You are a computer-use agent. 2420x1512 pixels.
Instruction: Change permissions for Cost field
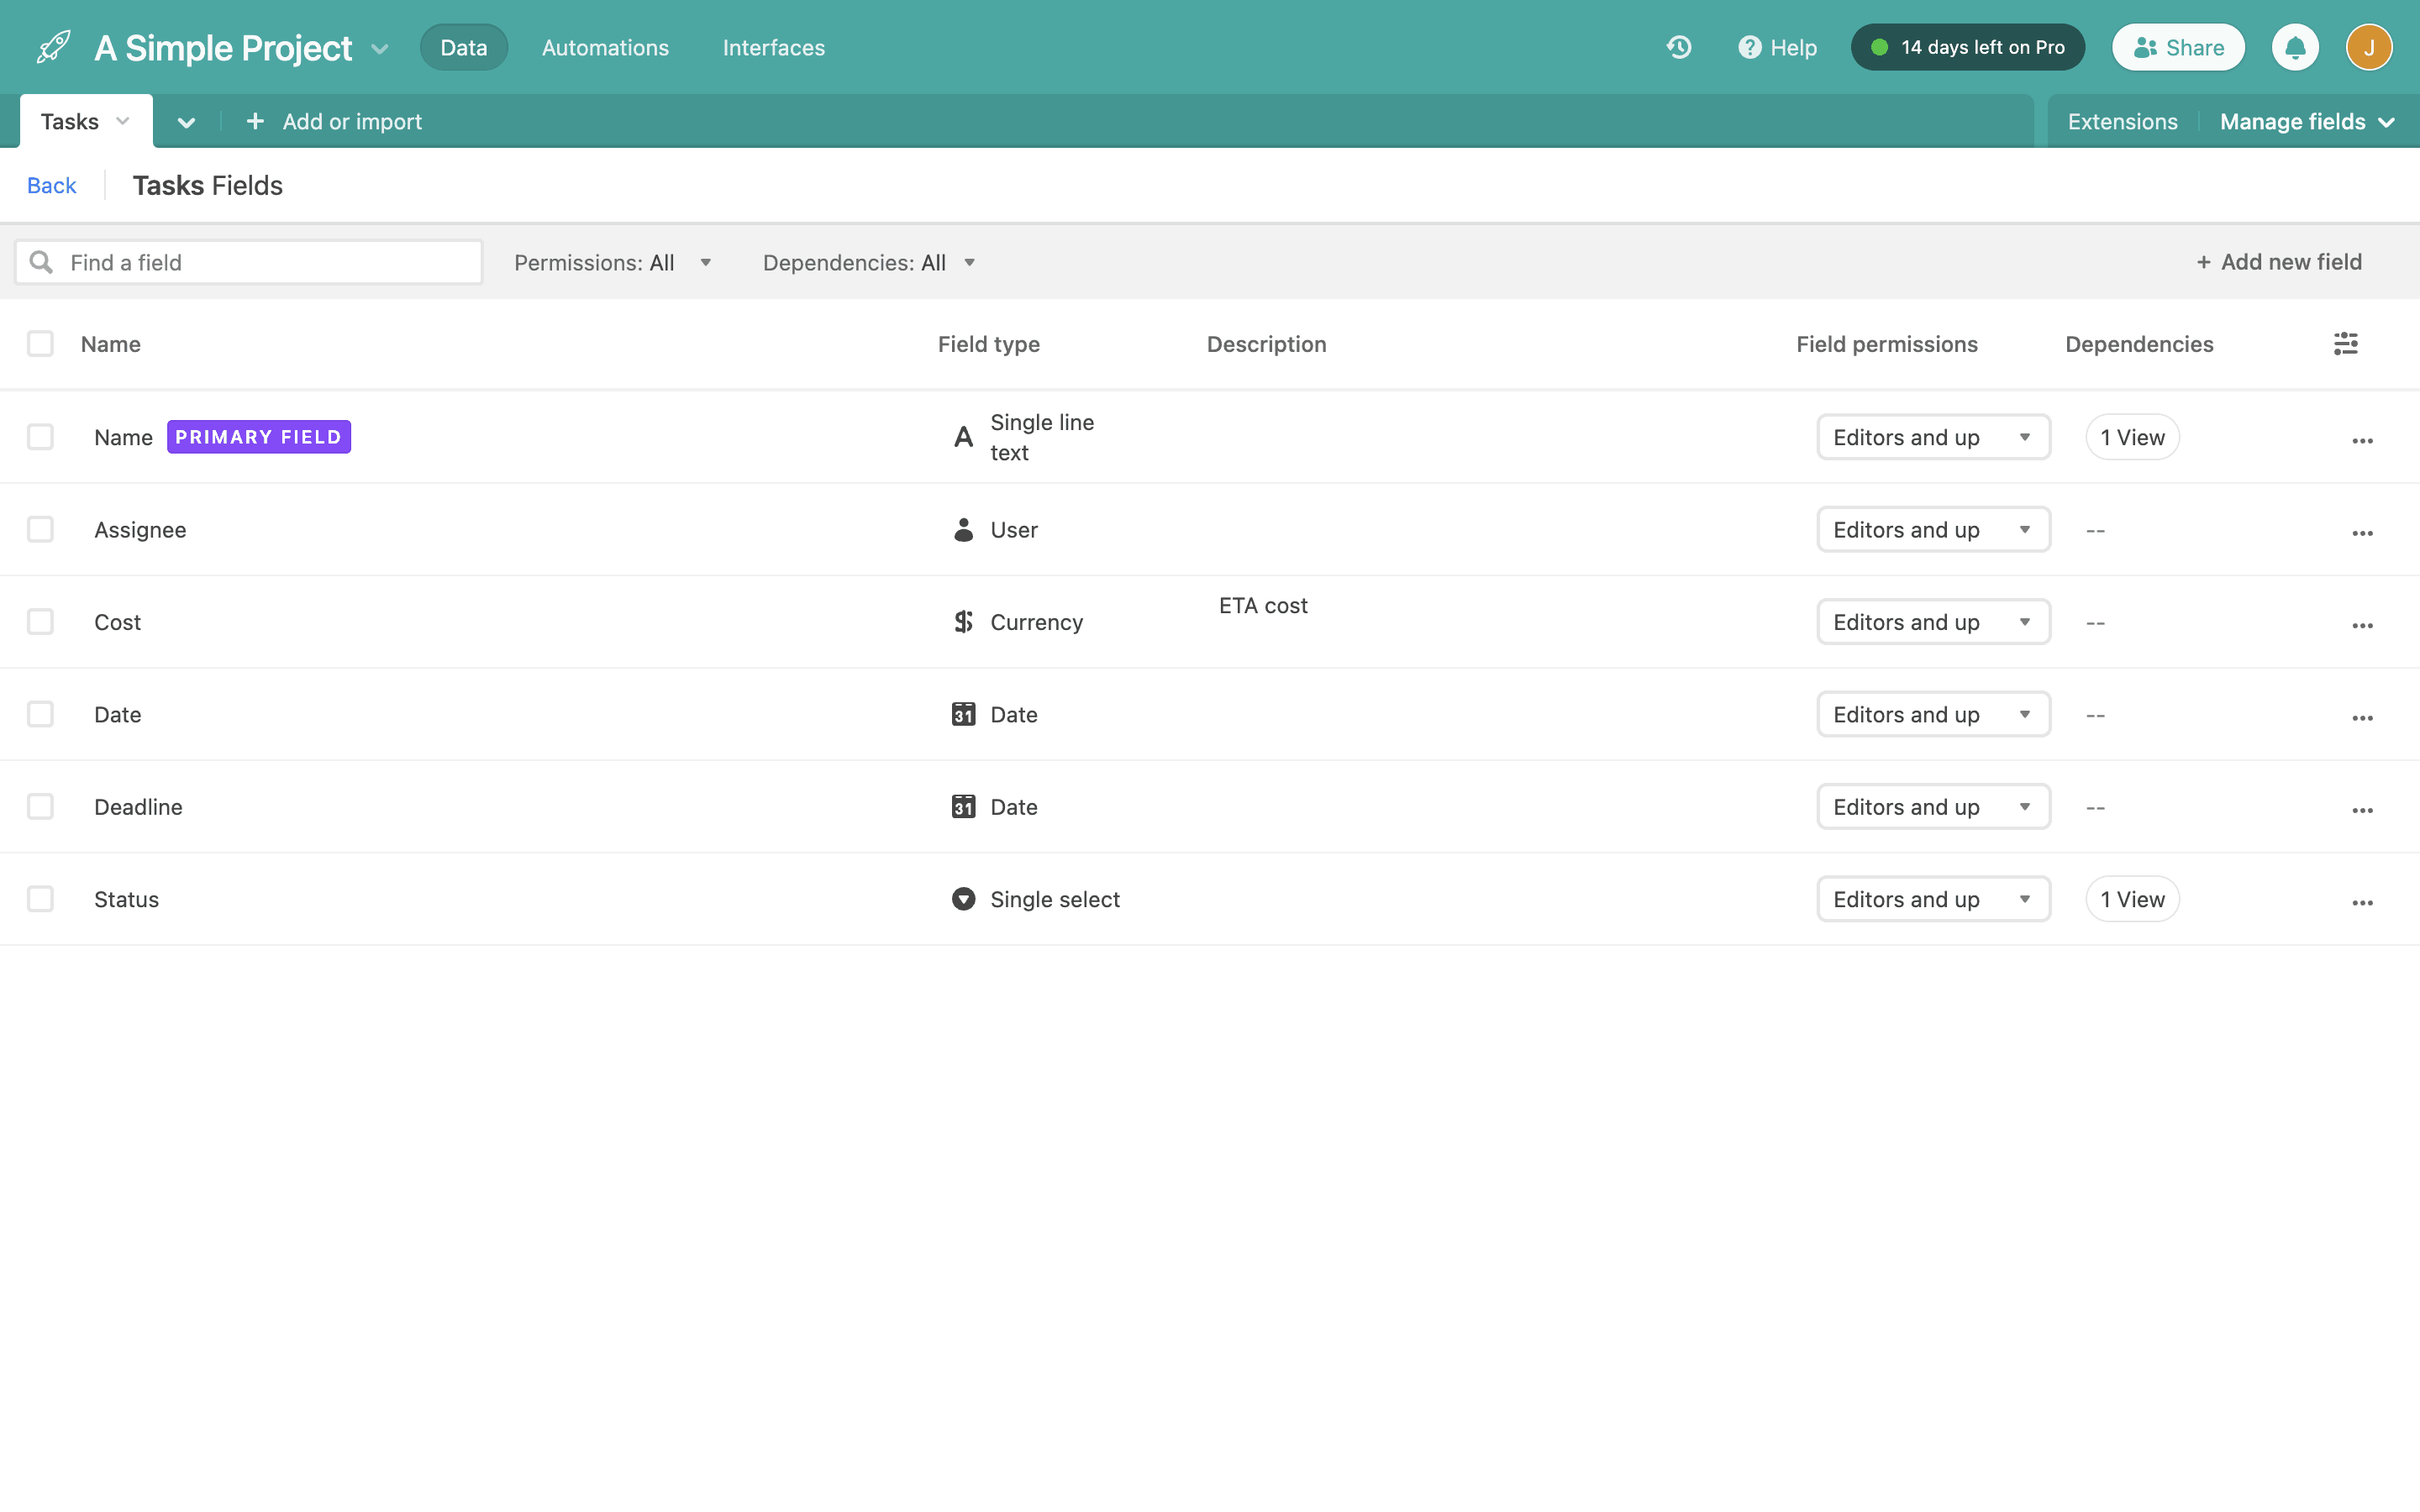1933,622
